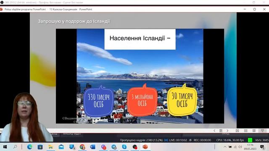
Task: Open Skype from the taskbar
Action: [124, 147]
